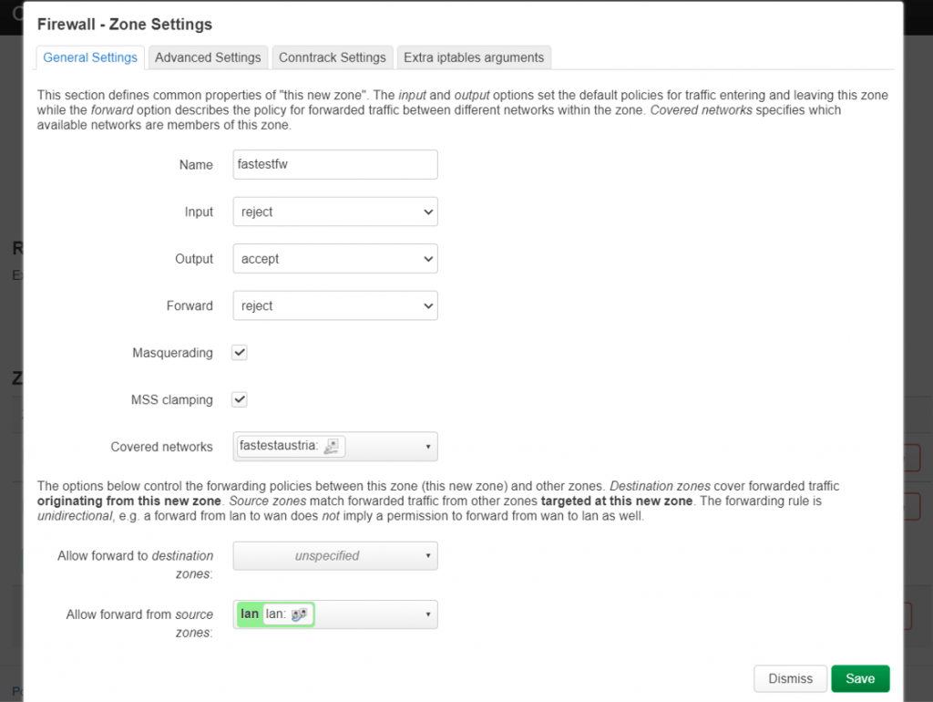The width and height of the screenshot is (933, 702).
Task: Open the Output policy dropdown showing accept
Action: pos(334,258)
